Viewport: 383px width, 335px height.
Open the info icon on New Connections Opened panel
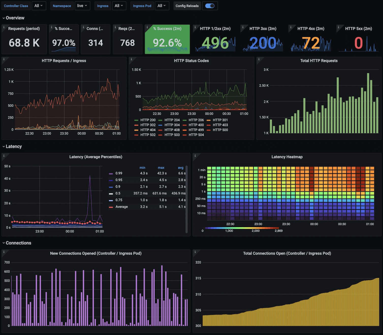pos(4,251)
